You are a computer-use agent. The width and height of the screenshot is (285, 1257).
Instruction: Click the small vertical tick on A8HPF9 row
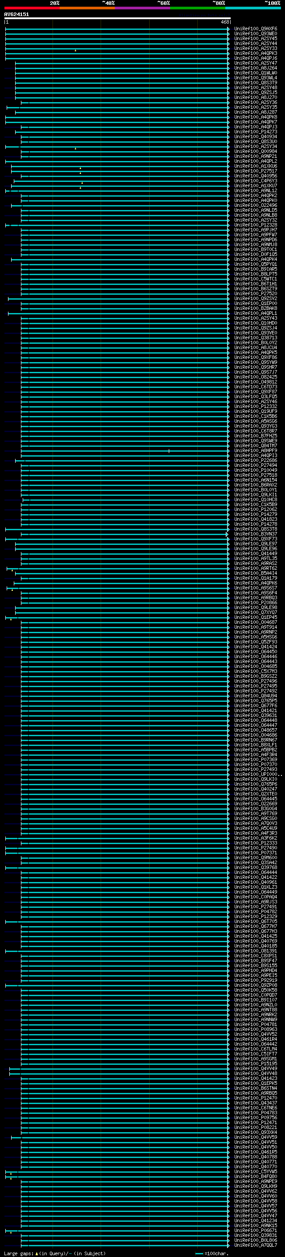[x=169, y=451]
